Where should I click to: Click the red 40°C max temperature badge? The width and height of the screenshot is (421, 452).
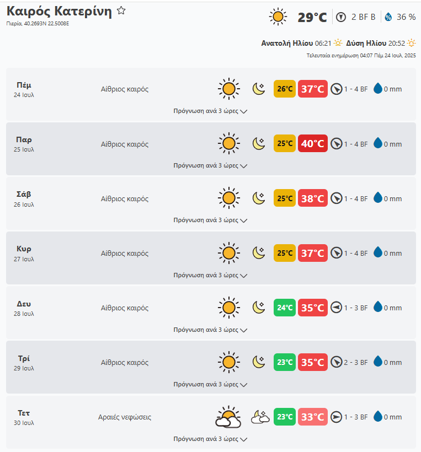(x=312, y=144)
